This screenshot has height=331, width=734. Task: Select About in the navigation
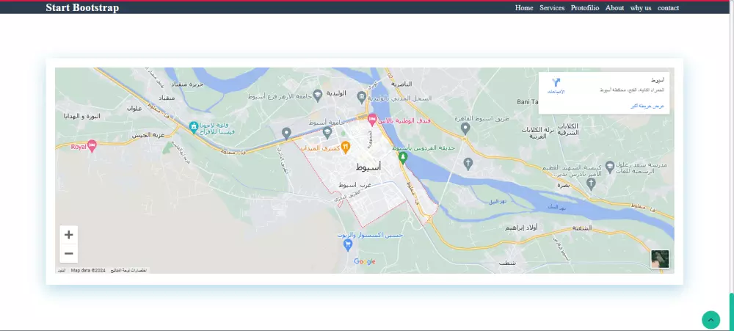614,8
